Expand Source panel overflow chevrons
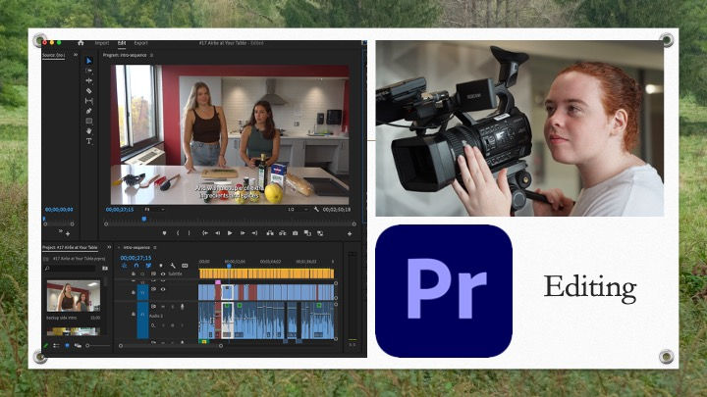The image size is (707, 397). [x=76, y=55]
